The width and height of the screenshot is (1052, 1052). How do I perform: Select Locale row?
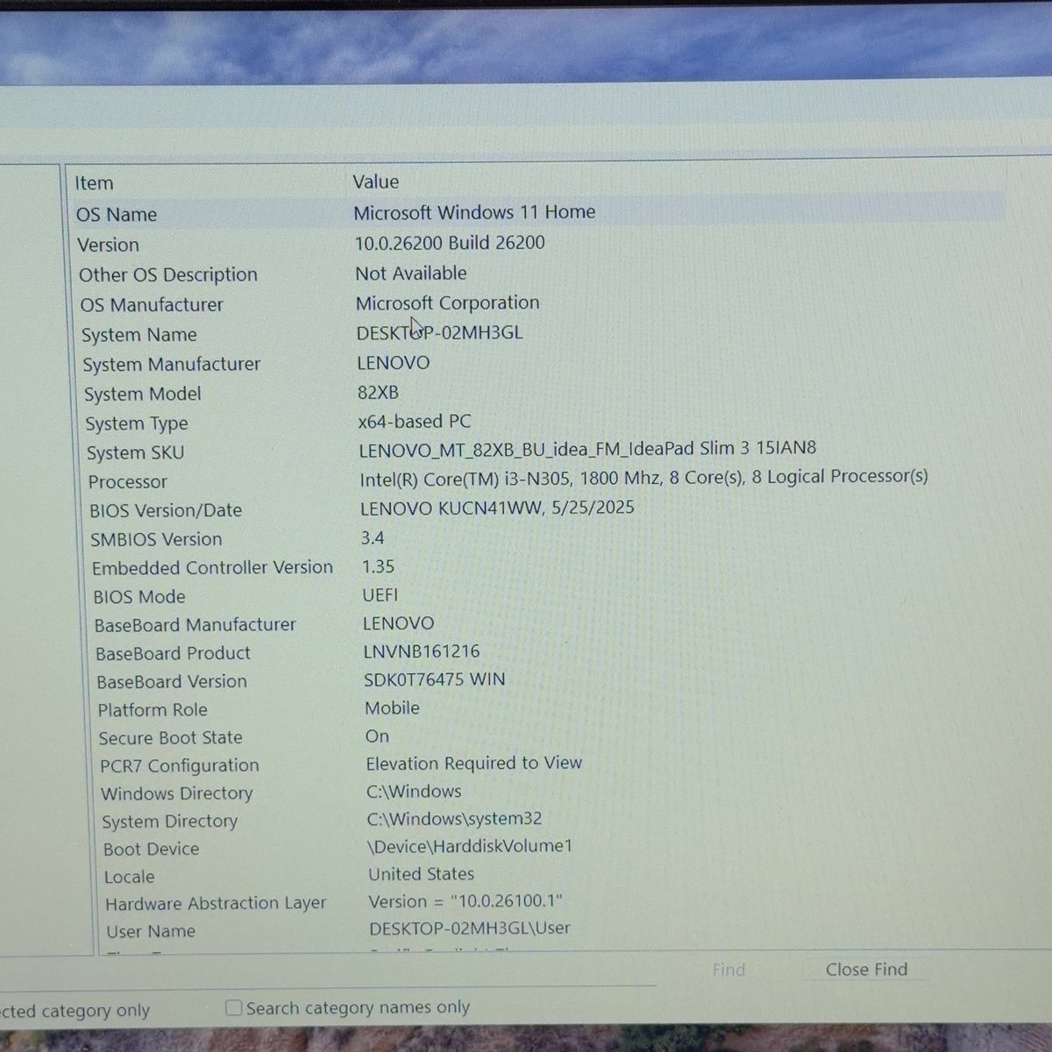point(130,877)
